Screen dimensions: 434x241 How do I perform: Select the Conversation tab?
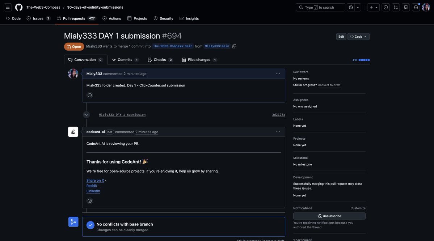coord(85,60)
